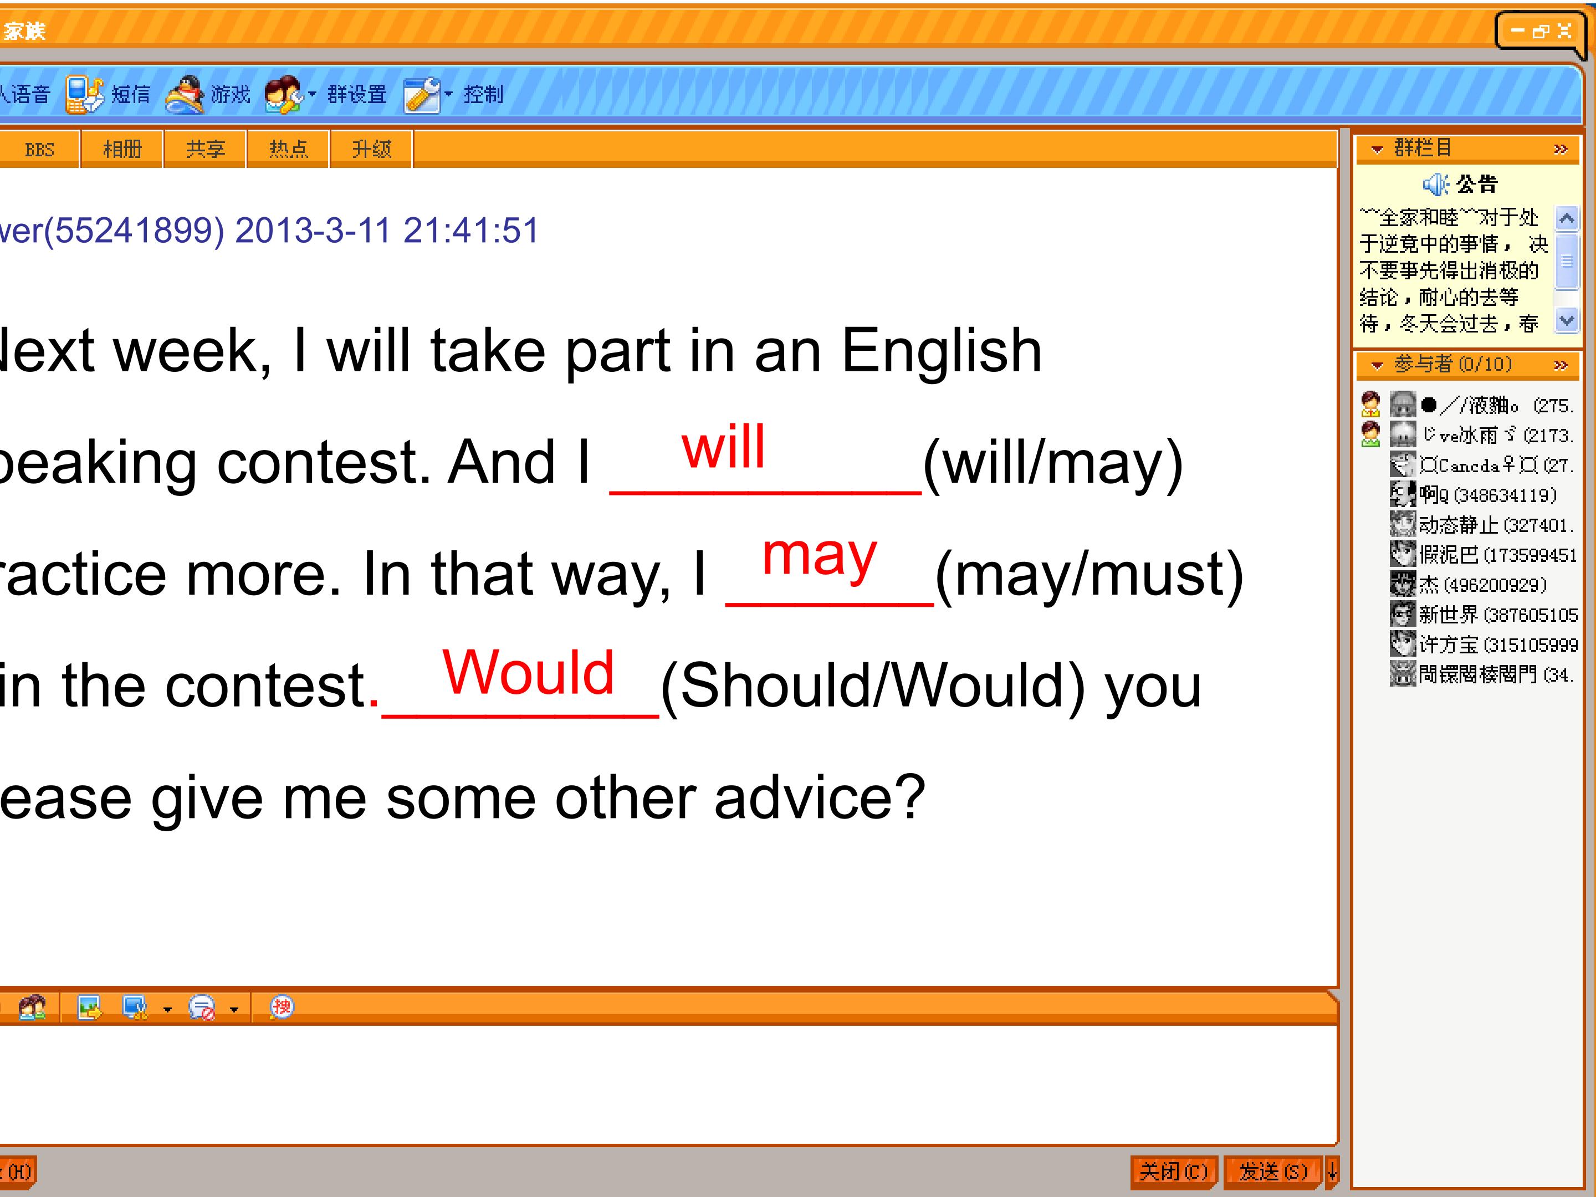Open 群设置 group settings icon
This screenshot has height=1197, width=1596.
[x=284, y=95]
